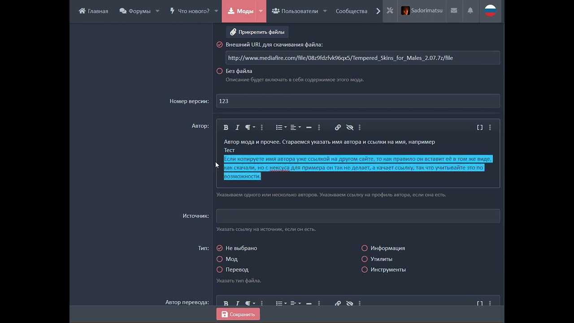This screenshot has width=574, height=323.
Task: Open more options after the horizontal line icon in Автор editor
Action: point(319,127)
